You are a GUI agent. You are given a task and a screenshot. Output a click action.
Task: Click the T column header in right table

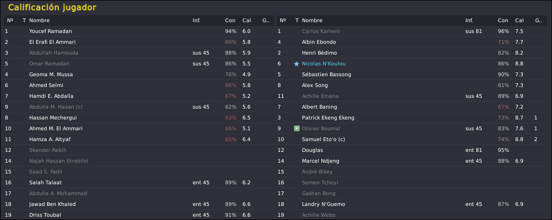click(297, 21)
